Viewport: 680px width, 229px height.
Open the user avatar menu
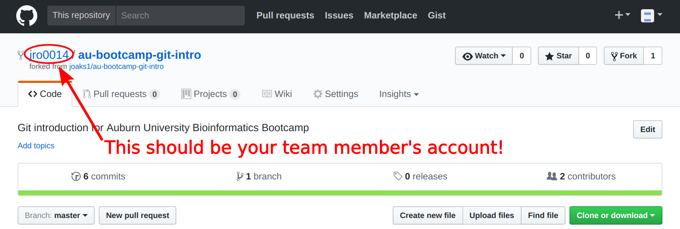click(651, 16)
